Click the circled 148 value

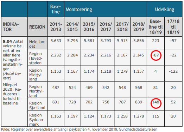[156, 103]
